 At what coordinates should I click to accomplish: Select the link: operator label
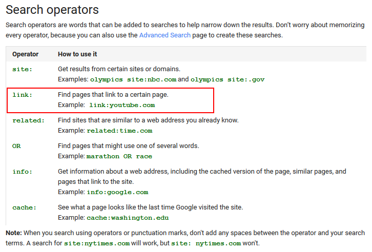[x=22, y=95]
